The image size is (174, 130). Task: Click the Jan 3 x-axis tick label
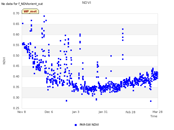76,112
